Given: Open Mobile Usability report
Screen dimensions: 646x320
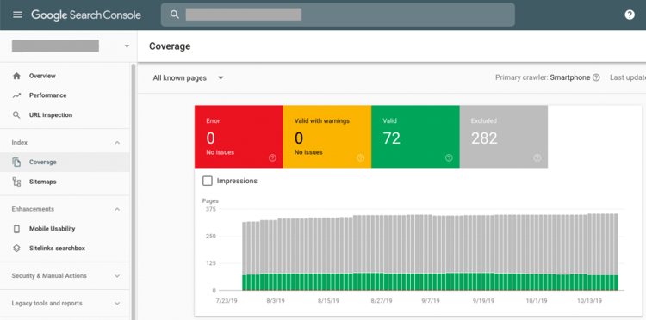Looking at the screenshot, I should pos(65,229).
